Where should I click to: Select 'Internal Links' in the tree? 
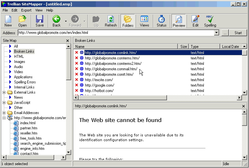pos(24,87)
